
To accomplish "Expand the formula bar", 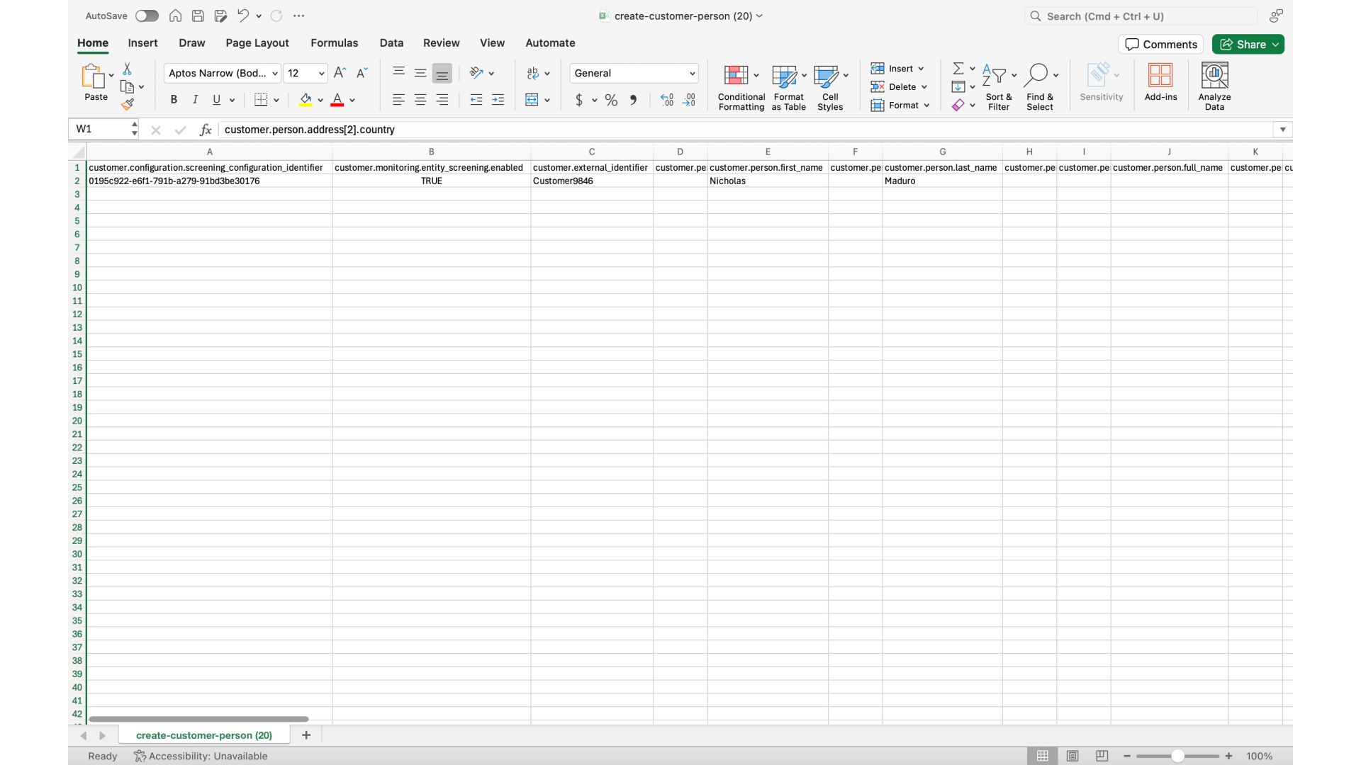I will 1282,130.
